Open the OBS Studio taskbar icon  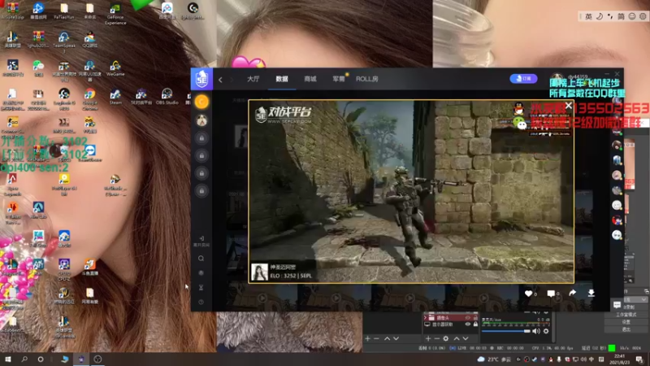(97, 359)
